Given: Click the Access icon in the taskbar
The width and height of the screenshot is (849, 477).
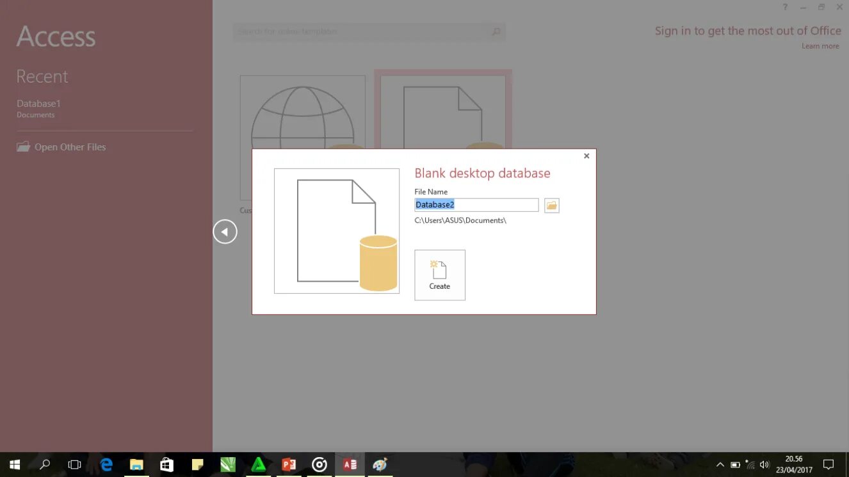Looking at the screenshot, I should click(350, 464).
